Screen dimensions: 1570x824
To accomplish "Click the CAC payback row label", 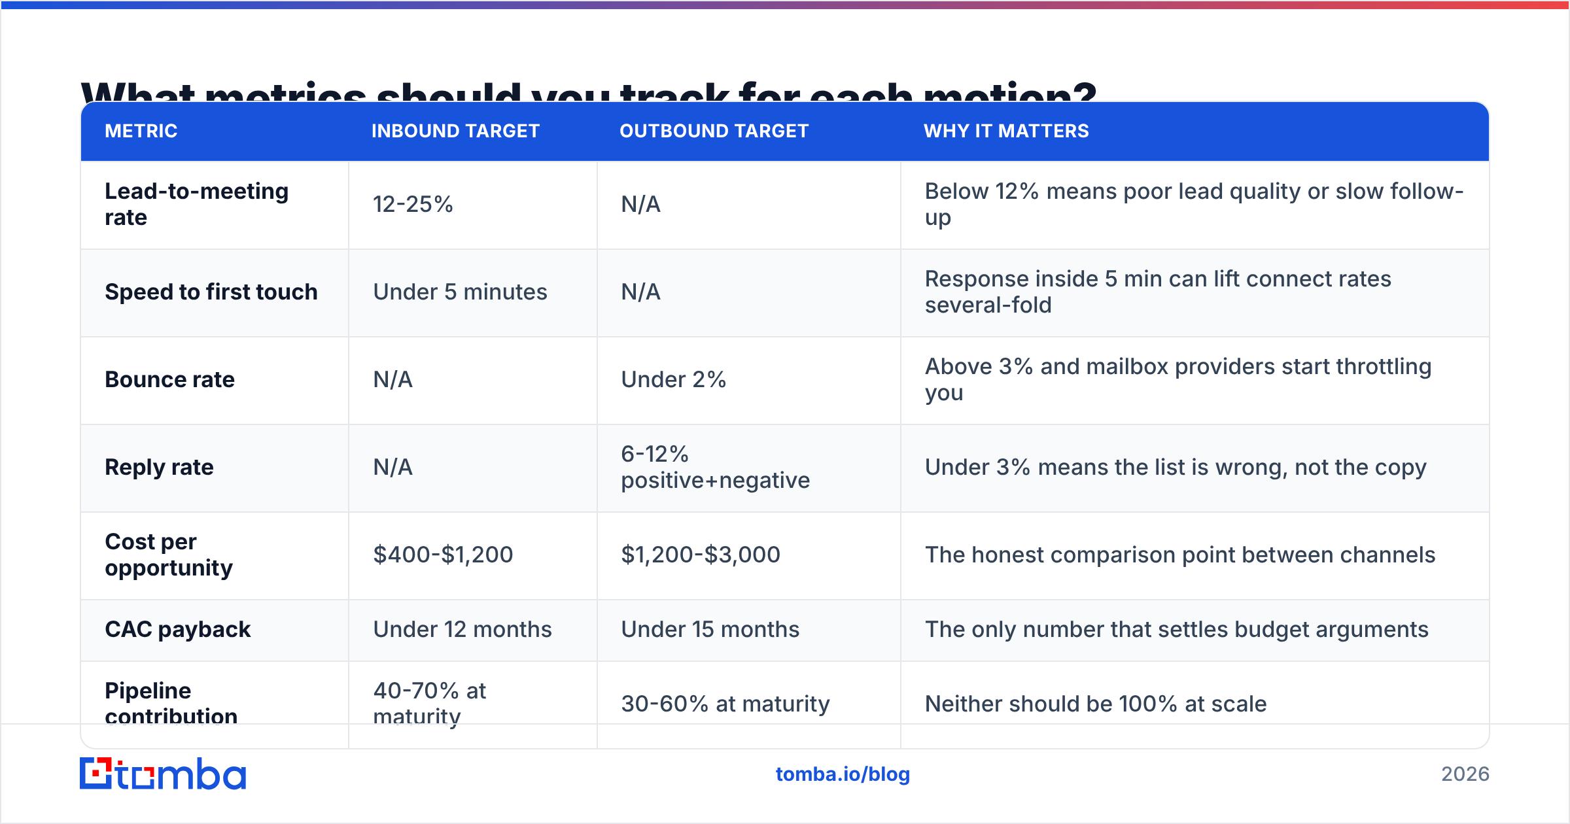I will [x=177, y=629].
